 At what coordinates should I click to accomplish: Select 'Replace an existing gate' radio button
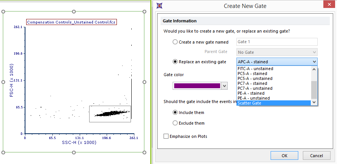(175, 62)
